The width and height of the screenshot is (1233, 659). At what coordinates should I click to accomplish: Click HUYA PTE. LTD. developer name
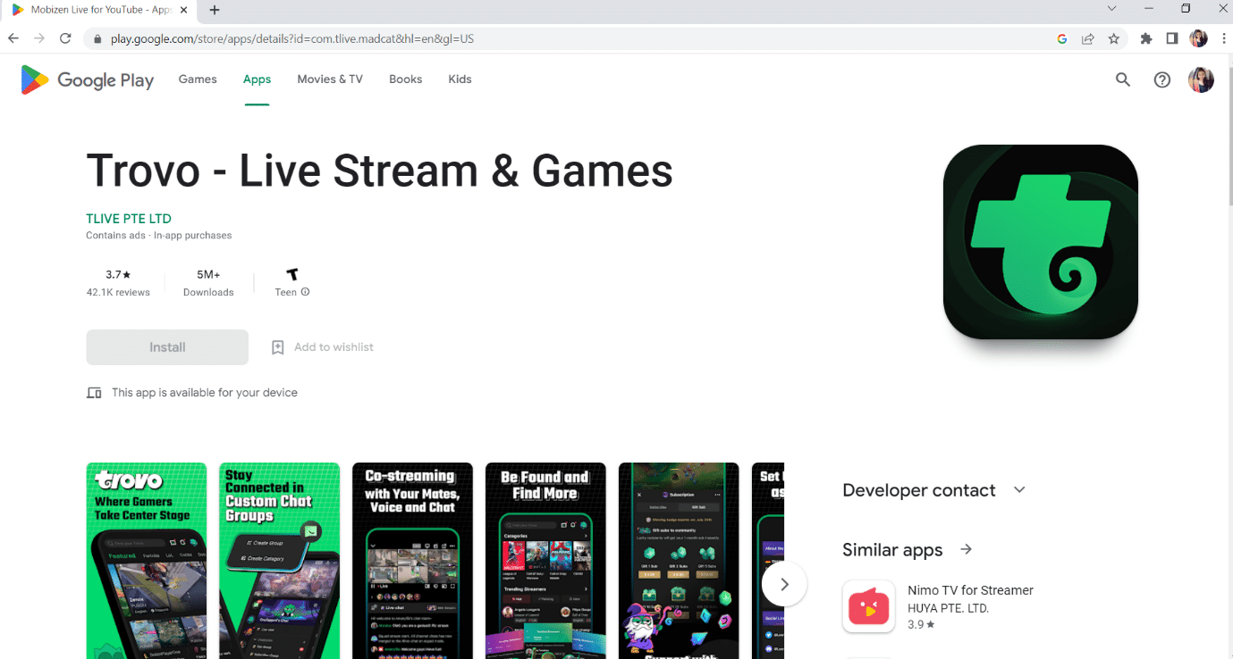(949, 608)
